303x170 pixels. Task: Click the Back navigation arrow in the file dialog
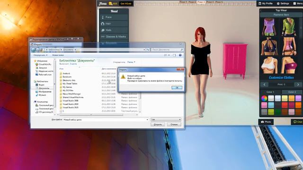coord(34,50)
